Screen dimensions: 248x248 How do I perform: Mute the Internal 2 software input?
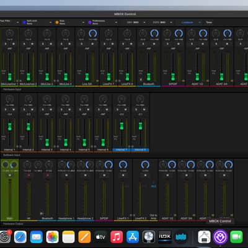(x=32, y=110)
